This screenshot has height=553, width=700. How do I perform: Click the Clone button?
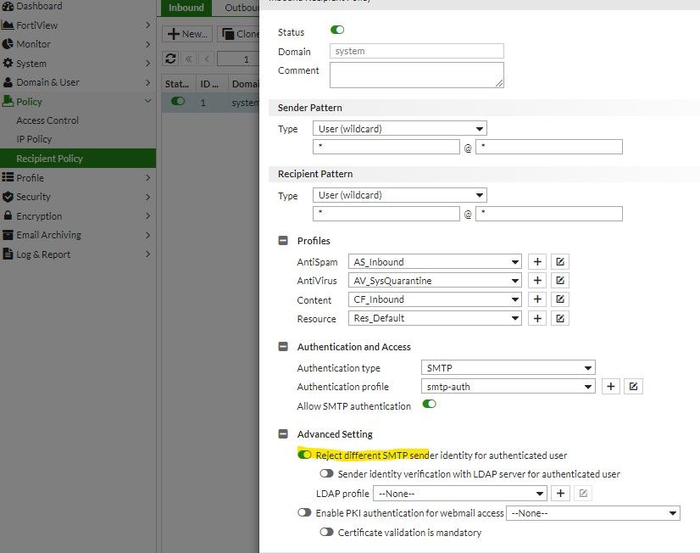click(238, 34)
